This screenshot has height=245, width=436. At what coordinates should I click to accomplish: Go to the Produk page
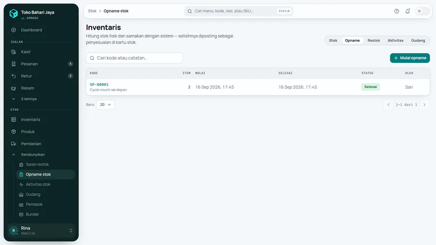[41, 132]
